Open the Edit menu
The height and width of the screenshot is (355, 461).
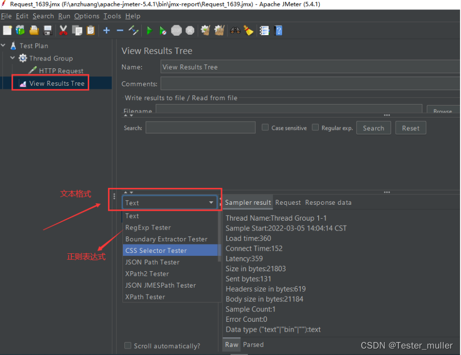22,16
